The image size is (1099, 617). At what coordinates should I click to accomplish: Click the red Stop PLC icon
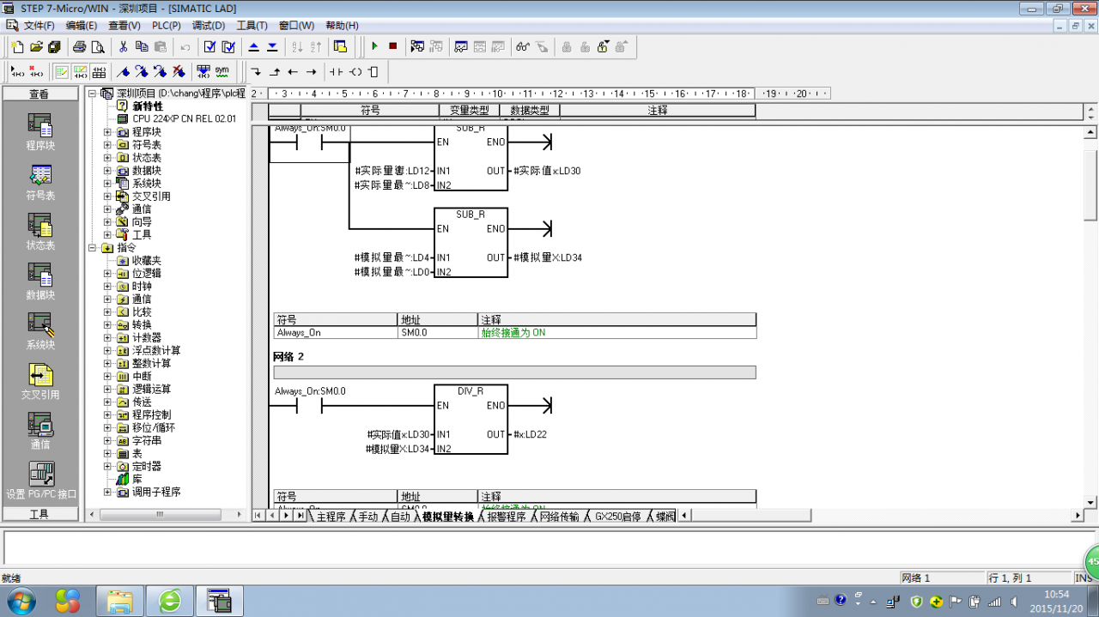(392, 46)
